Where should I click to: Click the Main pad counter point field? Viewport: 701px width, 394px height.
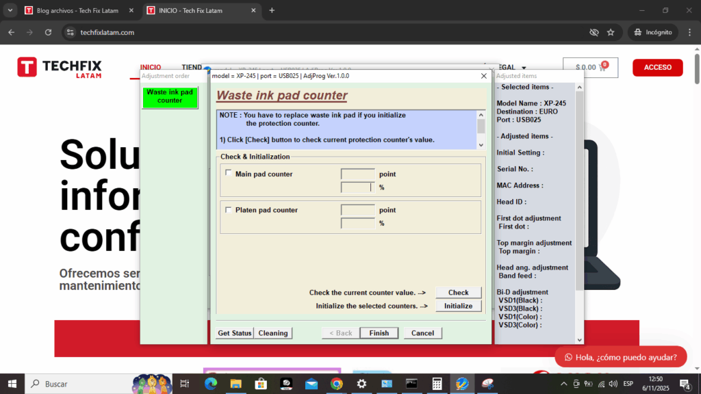(357, 174)
